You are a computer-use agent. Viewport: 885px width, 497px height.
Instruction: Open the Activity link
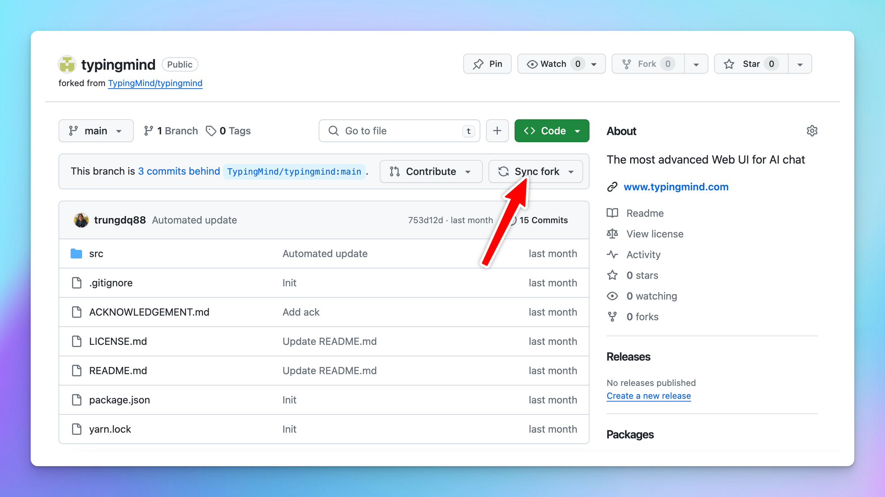pos(643,255)
